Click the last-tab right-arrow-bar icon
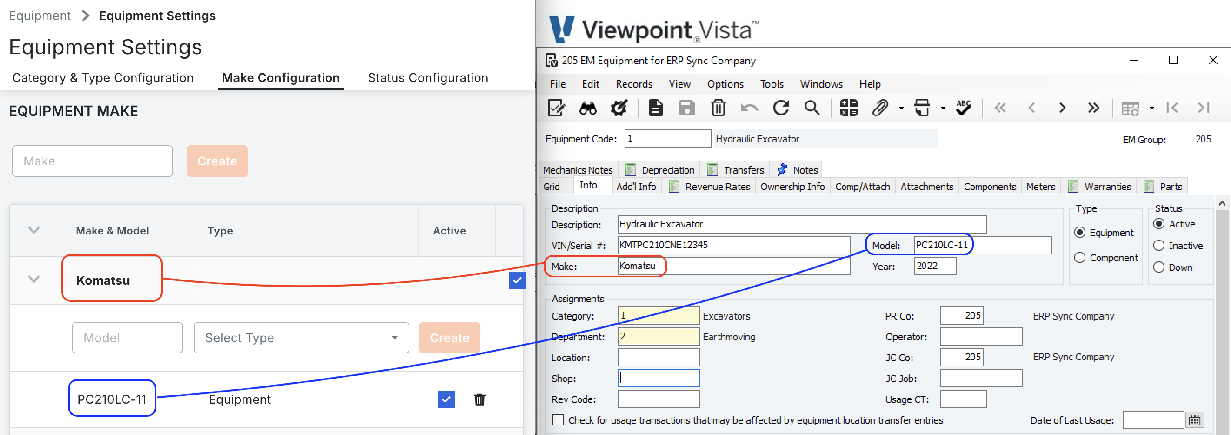Screen dimensions: 1231x435 [x=1203, y=108]
